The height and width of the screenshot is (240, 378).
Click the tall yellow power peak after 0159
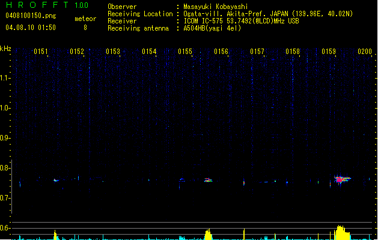(x=341, y=233)
